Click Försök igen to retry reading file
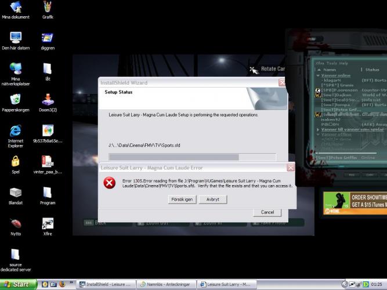This screenshot has height=290, width=387. (x=182, y=200)
